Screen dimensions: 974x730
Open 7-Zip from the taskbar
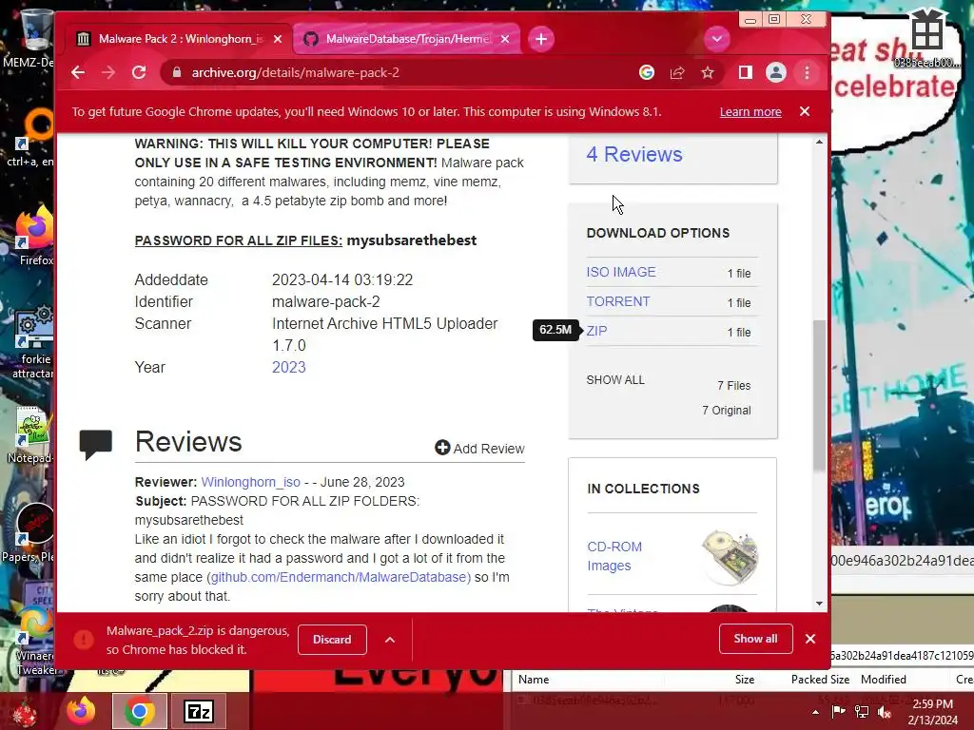click(198, 711)
